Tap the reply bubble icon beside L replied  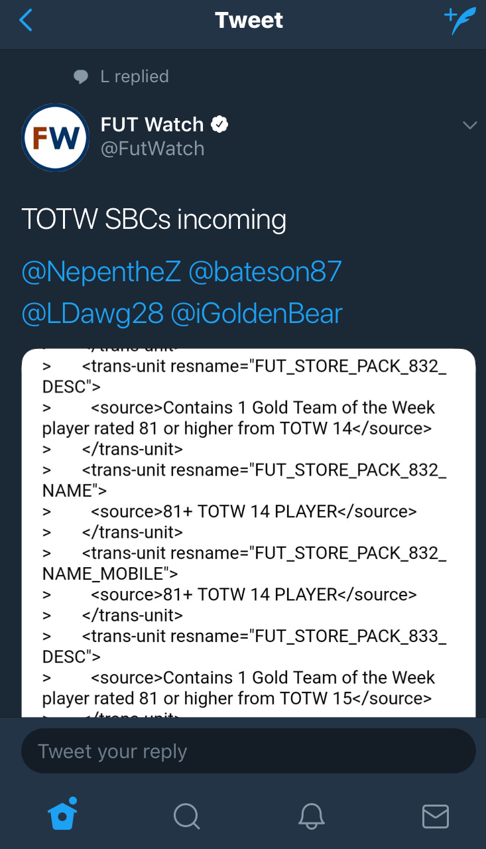[81, 77]
